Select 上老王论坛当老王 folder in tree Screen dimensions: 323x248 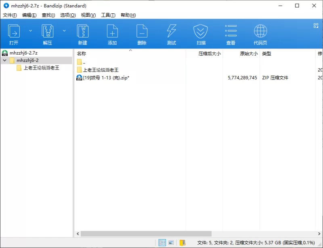pyautogui.click(x=42, y=68)
